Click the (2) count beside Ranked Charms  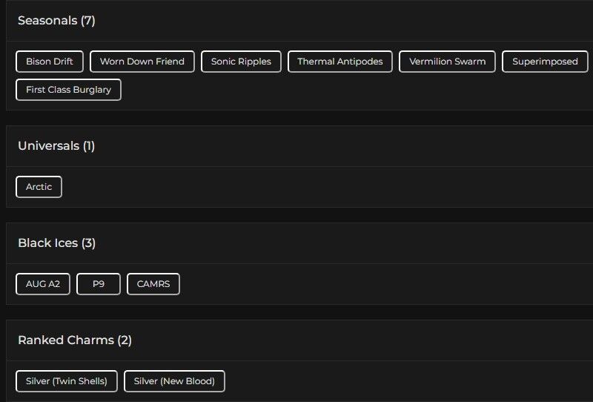[125, 340]
